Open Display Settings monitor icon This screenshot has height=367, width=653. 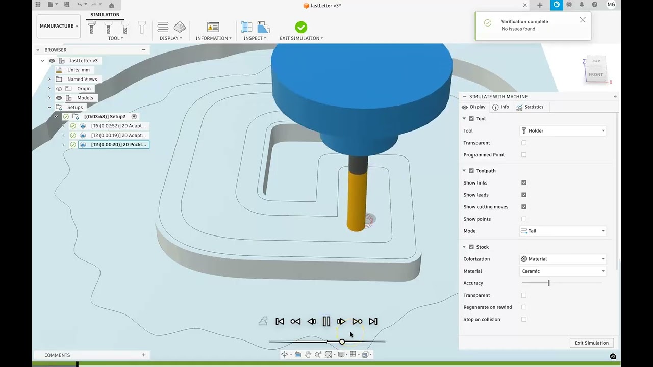342,354
